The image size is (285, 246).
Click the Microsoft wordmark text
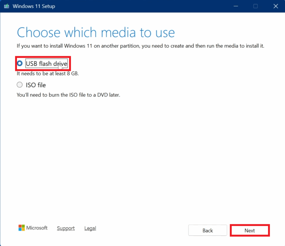pos(37,228)
